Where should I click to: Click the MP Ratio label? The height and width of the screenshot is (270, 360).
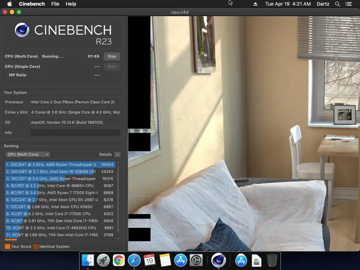18,75
